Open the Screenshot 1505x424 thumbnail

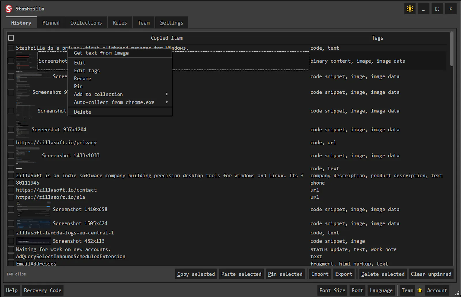33,223
